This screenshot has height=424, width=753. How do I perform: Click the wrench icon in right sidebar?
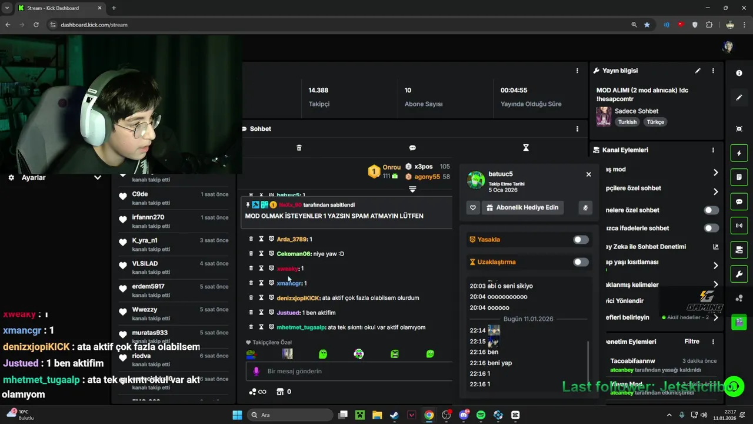739,274
